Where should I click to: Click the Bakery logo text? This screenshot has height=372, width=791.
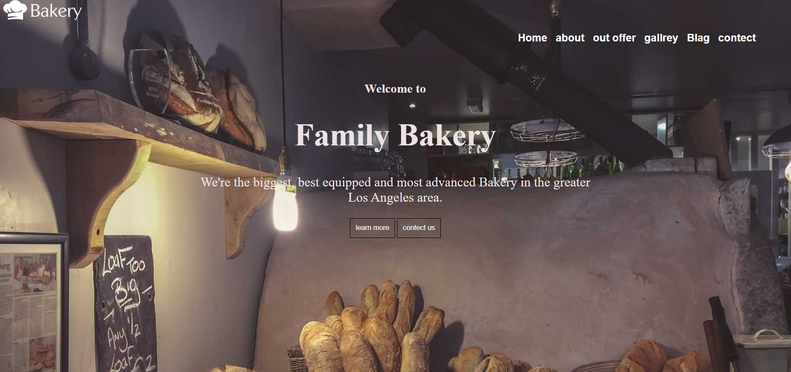pos(56,11)
